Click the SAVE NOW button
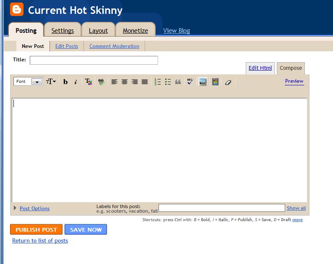 coord(86,230)
